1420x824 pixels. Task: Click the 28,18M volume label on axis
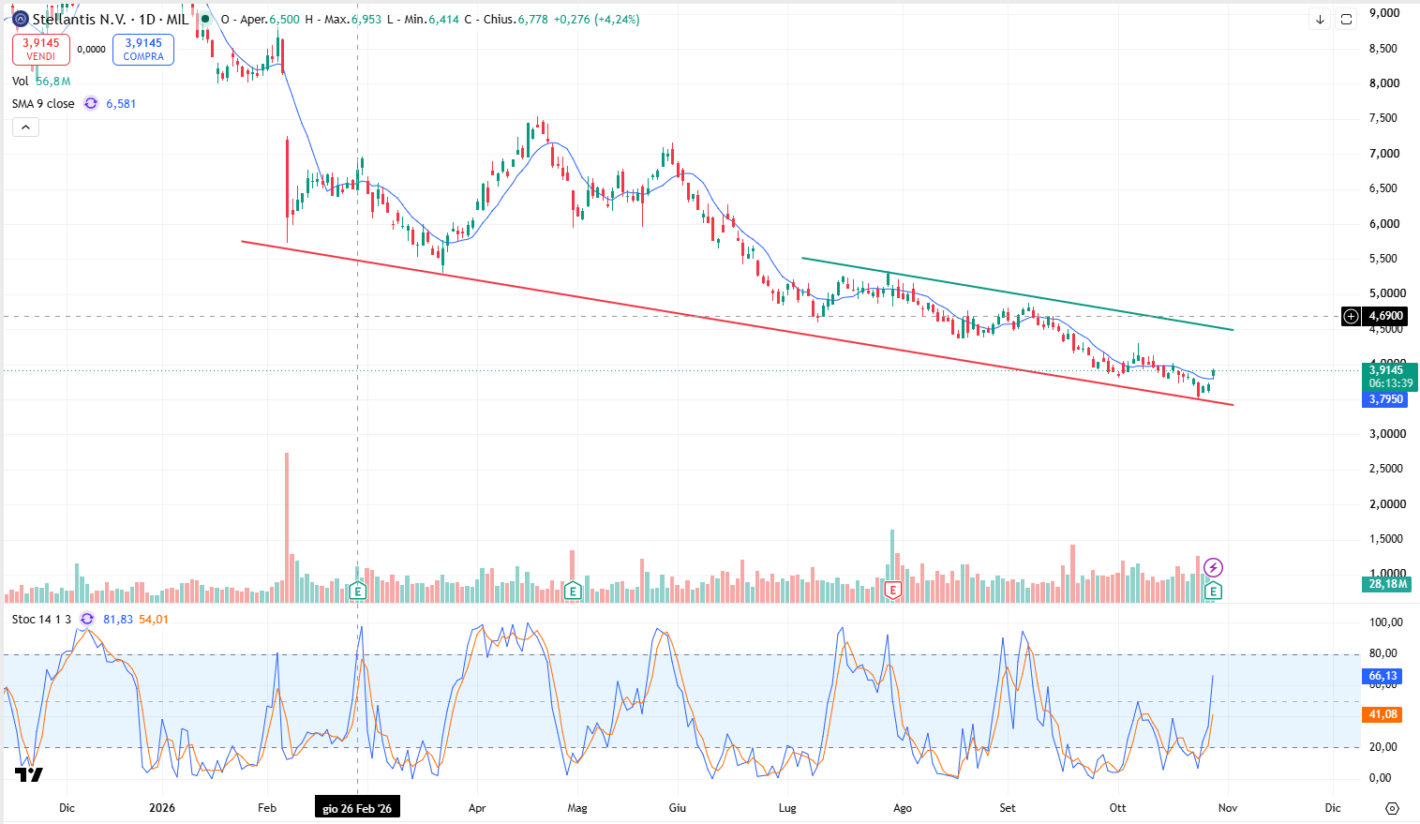tap(1387, 583)
